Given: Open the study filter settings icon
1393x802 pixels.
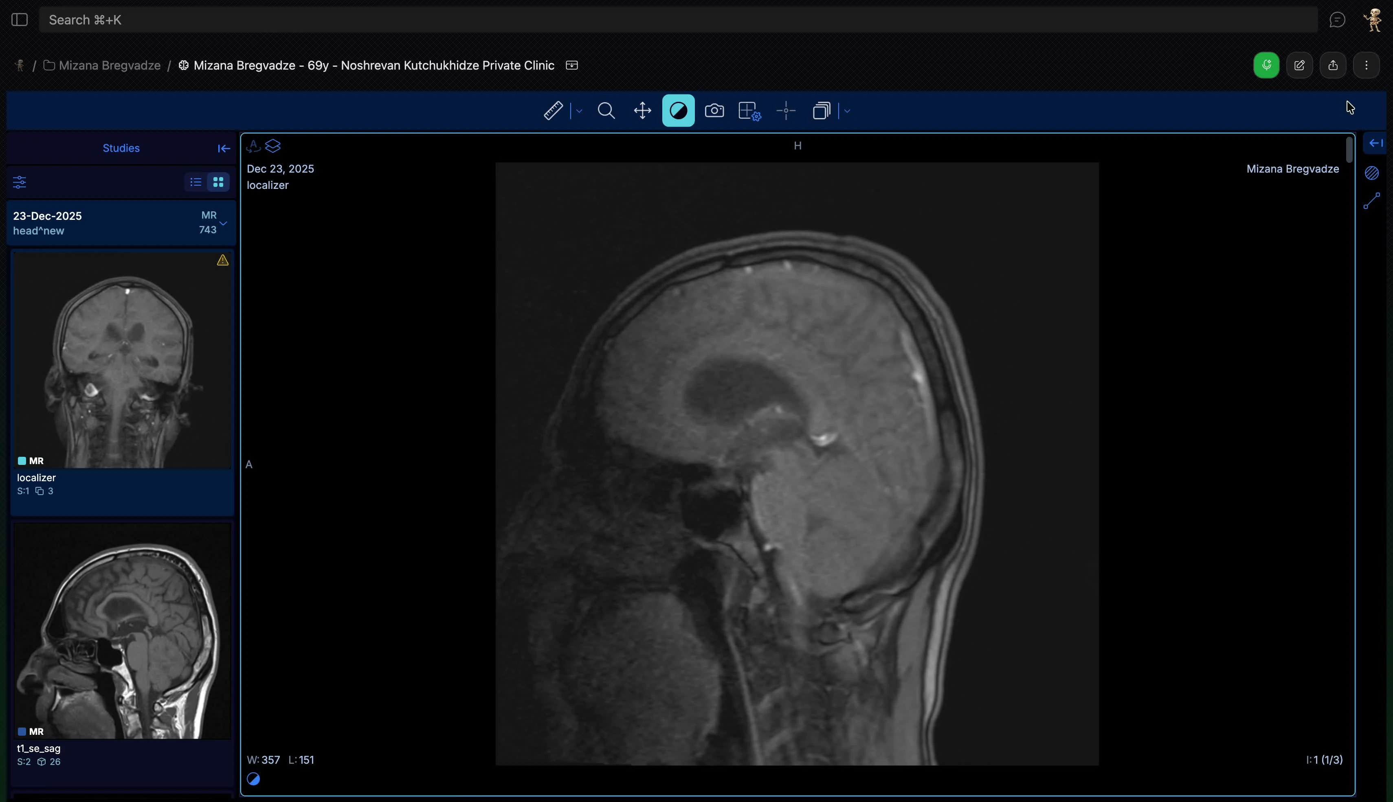Looking at the screenshot, I should (19, 182).
